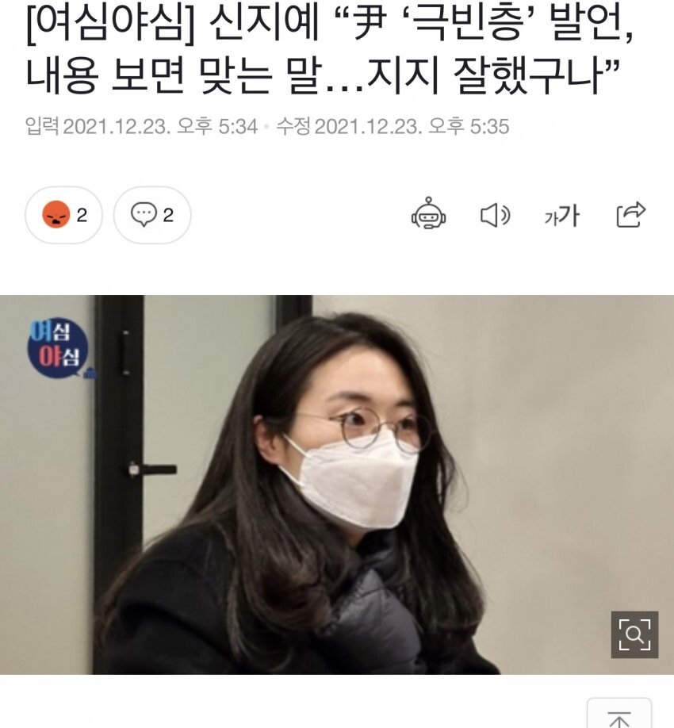Listen to article with the speaker icon
This screenshot has width=674, height=728.
tap(496, 215)
